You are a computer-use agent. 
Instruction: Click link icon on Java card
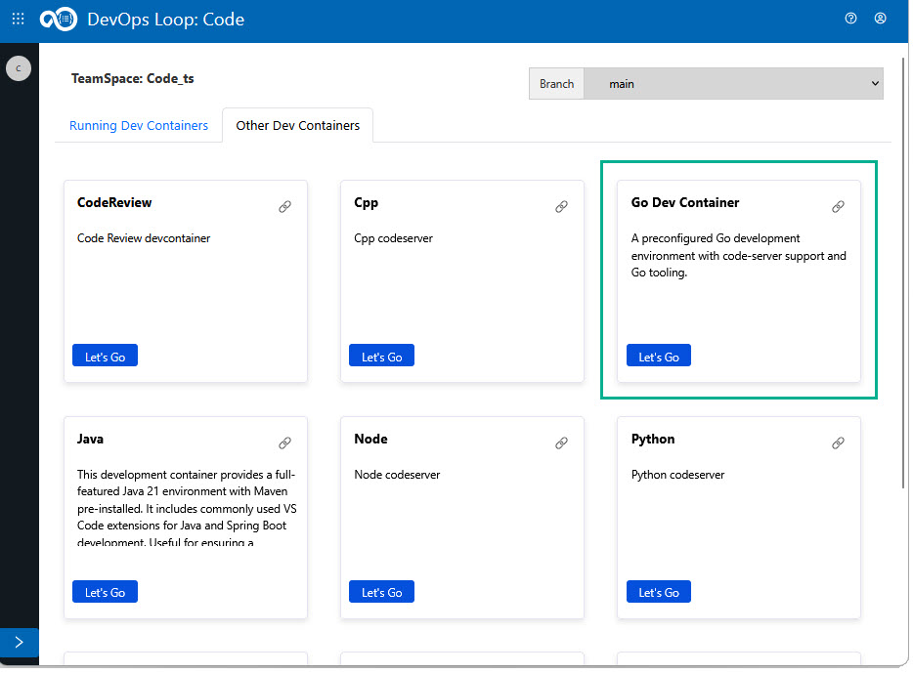coord(284,443)
